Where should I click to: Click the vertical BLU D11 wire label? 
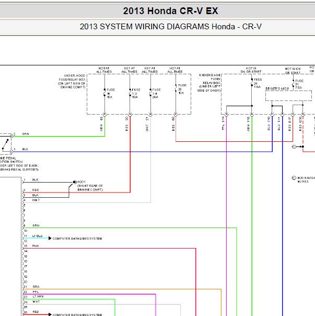(279, 123)
